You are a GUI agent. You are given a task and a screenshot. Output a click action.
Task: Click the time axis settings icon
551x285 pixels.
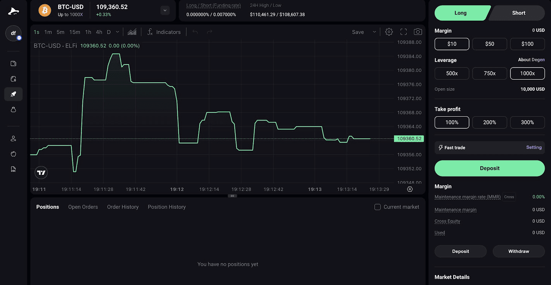[x=410, y=189]
